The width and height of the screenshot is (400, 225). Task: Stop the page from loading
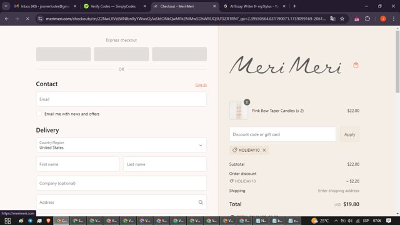pyautogui.click(x=27, y=19)
